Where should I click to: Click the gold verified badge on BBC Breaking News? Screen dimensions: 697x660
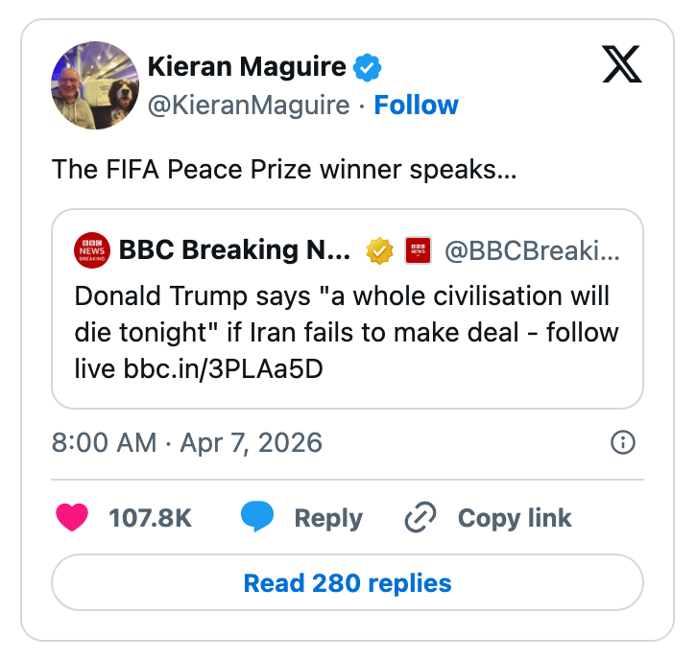point(380,251)
